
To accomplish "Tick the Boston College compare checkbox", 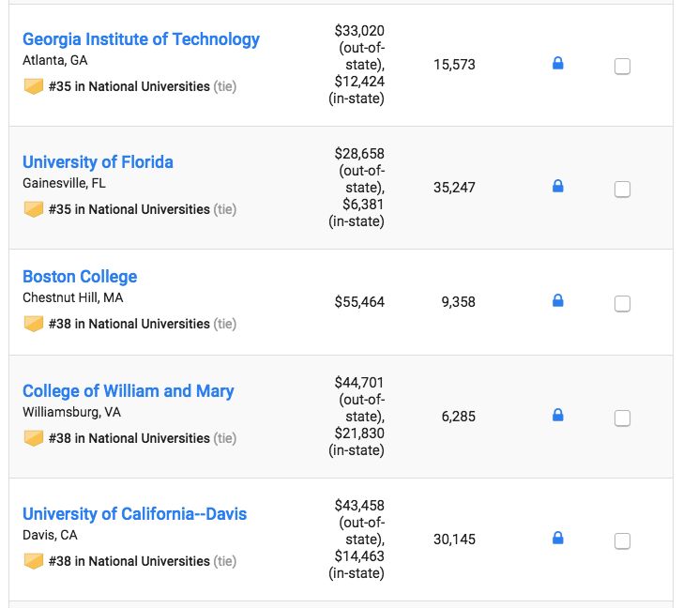I will [622, 304].
